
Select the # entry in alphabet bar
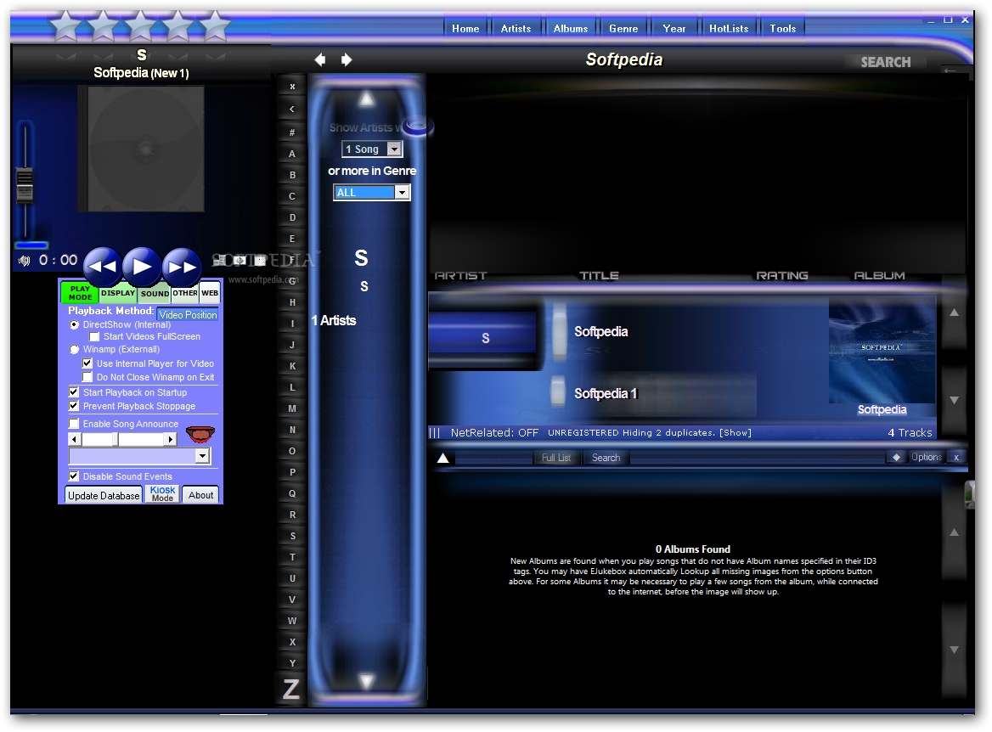coord(292,132)
